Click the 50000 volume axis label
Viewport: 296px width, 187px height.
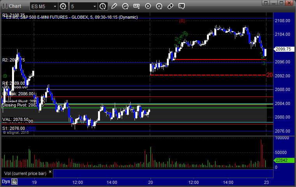pyautogui.click(x=281, y=152)
